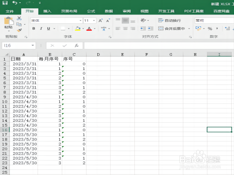Click the Insert Function fx icon
This screenshot has width=234, height=175.
tap(76, 46)
